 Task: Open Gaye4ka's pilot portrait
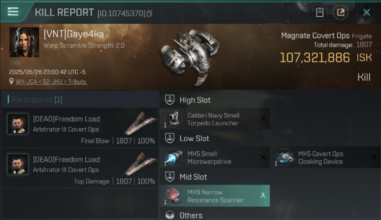24,42
